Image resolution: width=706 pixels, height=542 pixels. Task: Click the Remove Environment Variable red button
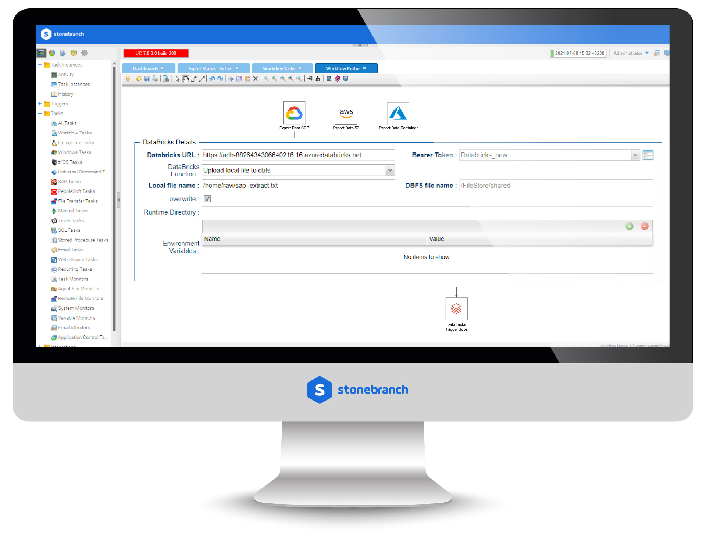click(x=644, y=227)
